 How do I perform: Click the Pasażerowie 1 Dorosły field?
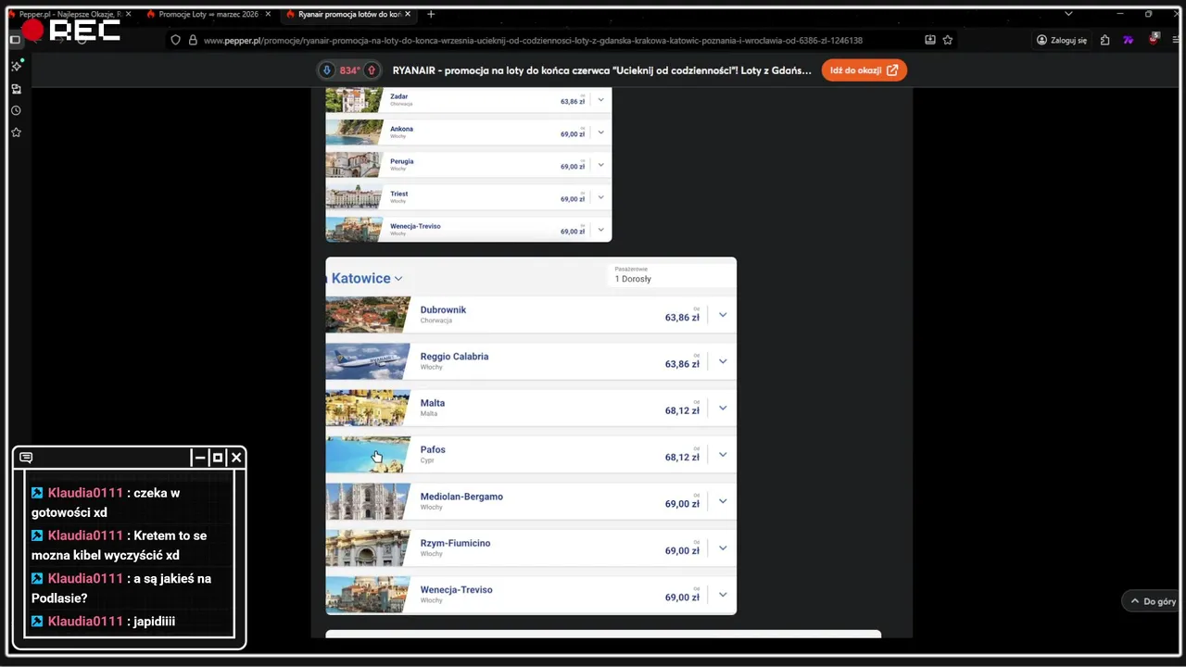click(x=672, y=275)
